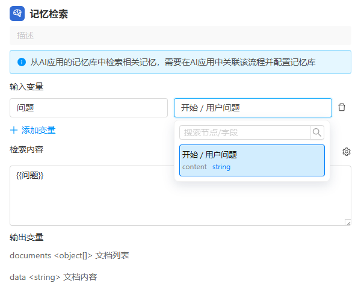This screenshot has height=298, width=361.
Task: Click the 添加变量 link text
Action: (39, 130)
